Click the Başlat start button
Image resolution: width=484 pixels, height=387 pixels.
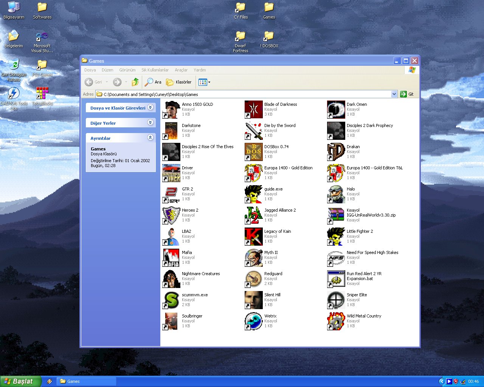pos(20,381)
